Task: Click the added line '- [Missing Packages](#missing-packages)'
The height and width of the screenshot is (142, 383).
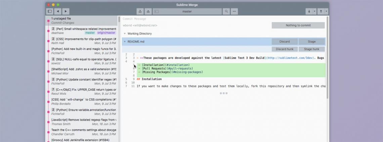Action: (x=231, y=72)
